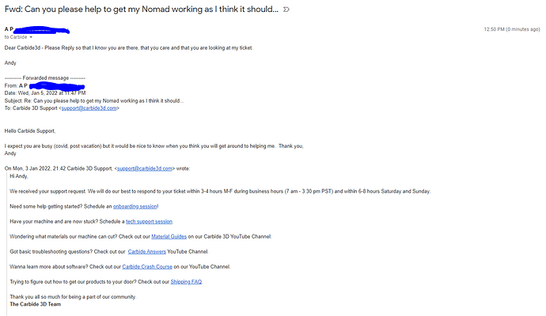Click the forwarded 'Subject: Re: Can you please help' line
Screen dimensions: 546x316
pyautogui.click(x=94, y=101)
